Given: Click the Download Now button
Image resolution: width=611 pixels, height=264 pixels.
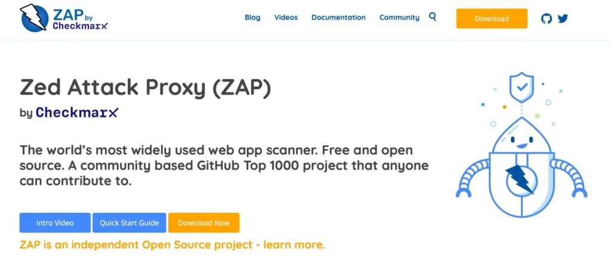Looking at the screenshot, I should [x=204, y=223].
